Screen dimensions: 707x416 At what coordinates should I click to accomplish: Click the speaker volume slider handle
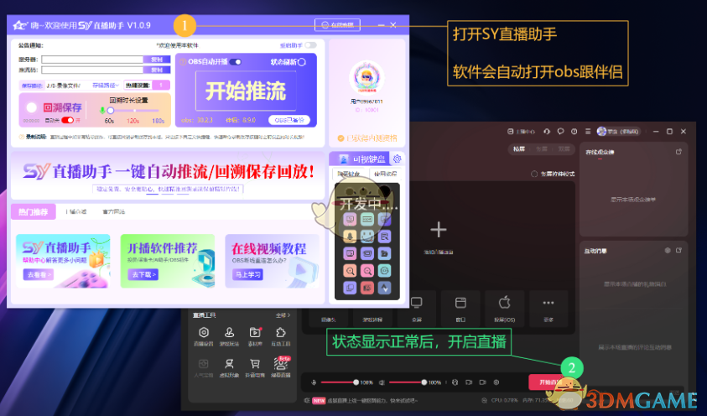424,382
